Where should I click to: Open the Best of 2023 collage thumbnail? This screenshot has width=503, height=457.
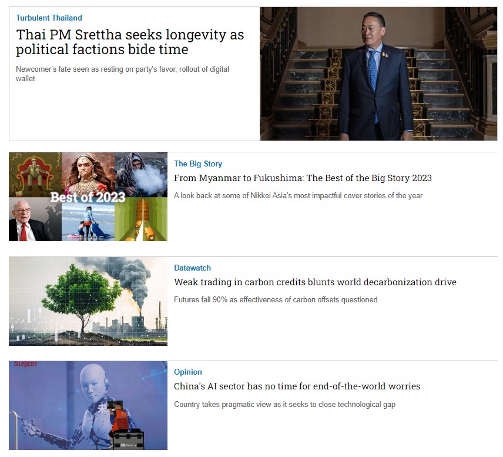[88, 196]
